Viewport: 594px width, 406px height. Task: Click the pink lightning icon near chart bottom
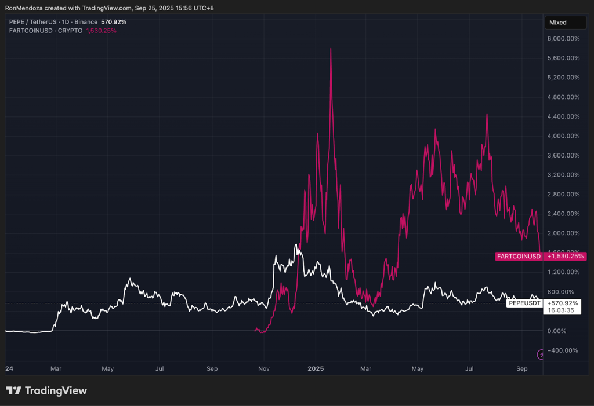[541, 353]
